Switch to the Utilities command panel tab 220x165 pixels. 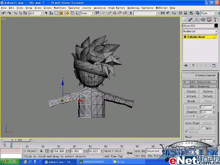click(215, 20)
